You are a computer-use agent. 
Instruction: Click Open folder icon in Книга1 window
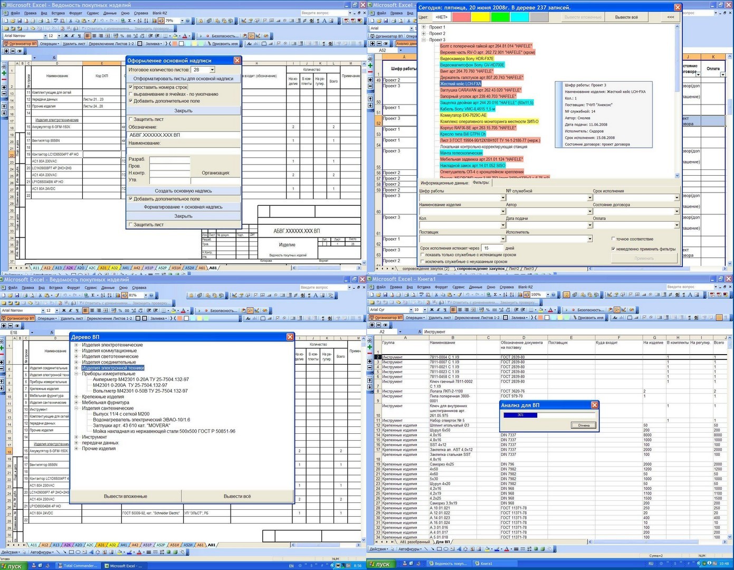378,294
